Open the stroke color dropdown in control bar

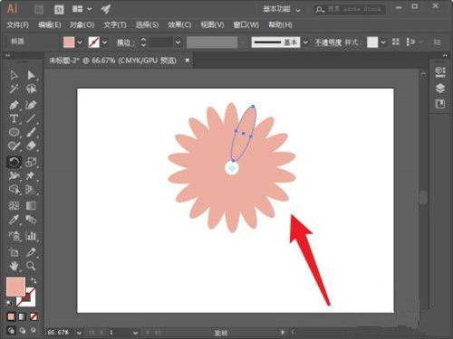pyautogui.click(x=105, y=42)
